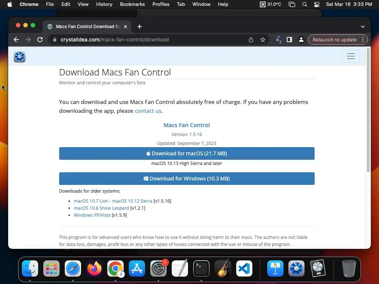The image size is (379, 284).
Task: Open the Edit menu
Action: click(x=66, y=4)
